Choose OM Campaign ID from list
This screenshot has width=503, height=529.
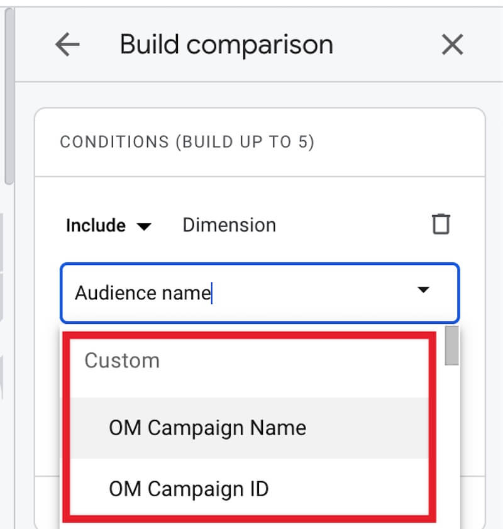(189, 489)
